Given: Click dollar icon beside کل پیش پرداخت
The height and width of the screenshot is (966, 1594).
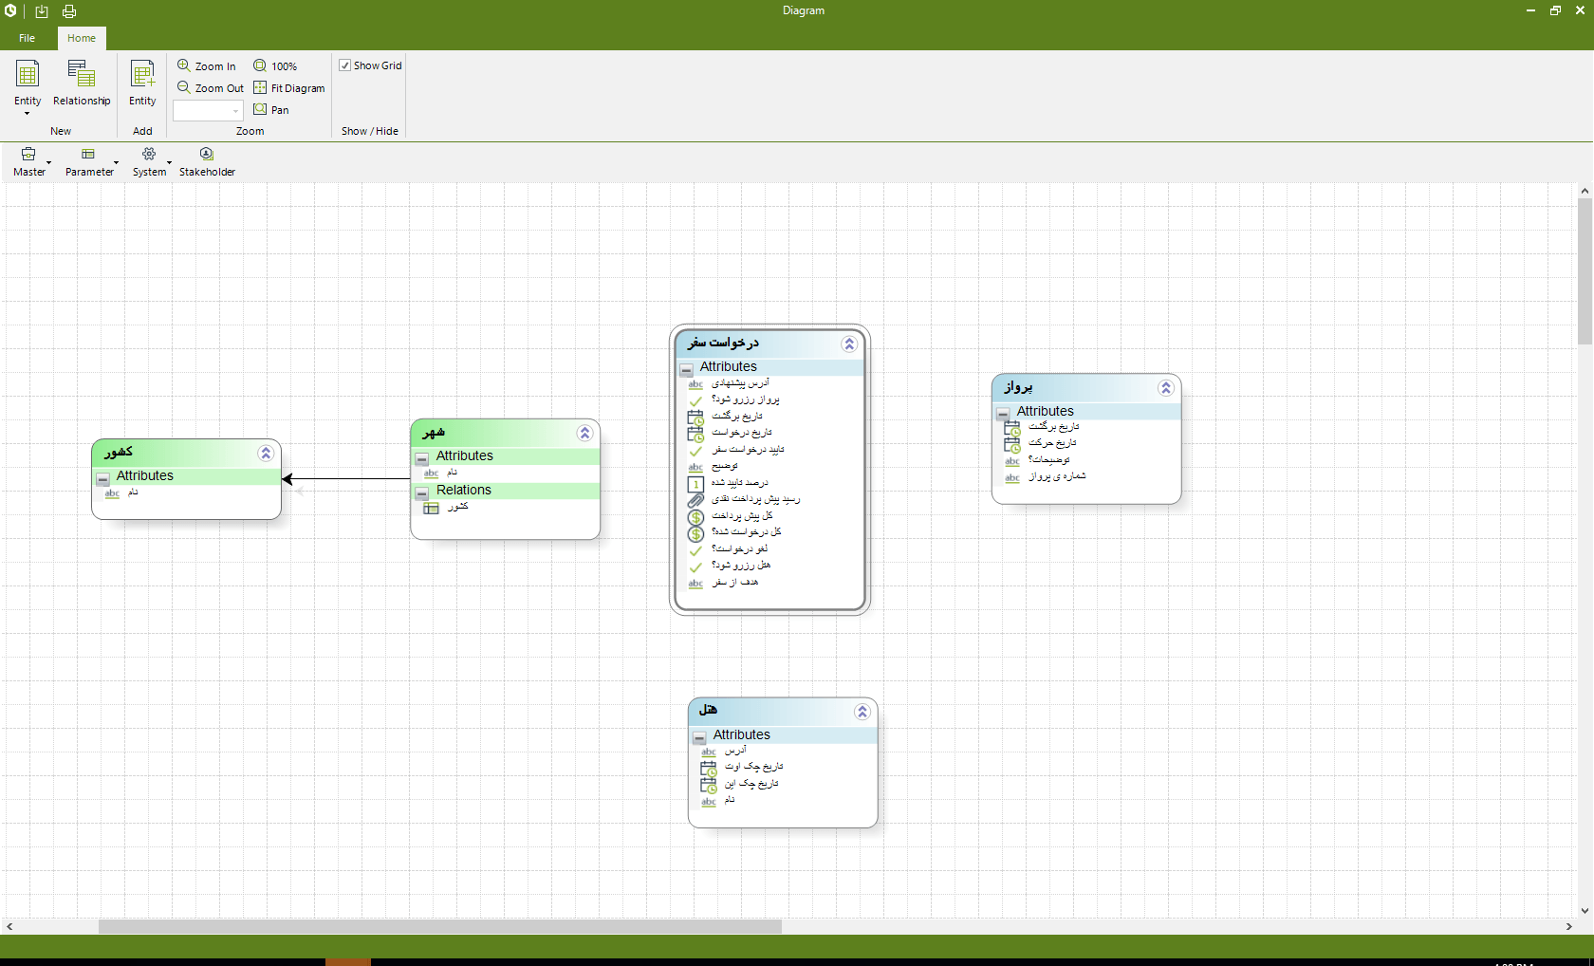Looking at the screenshot, I should [695, 517].
